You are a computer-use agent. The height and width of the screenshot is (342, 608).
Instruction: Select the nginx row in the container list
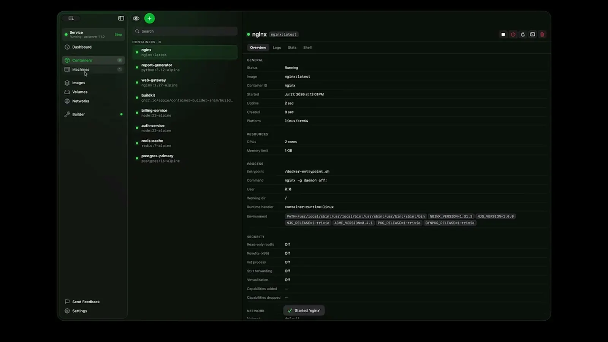click(185, 52)
